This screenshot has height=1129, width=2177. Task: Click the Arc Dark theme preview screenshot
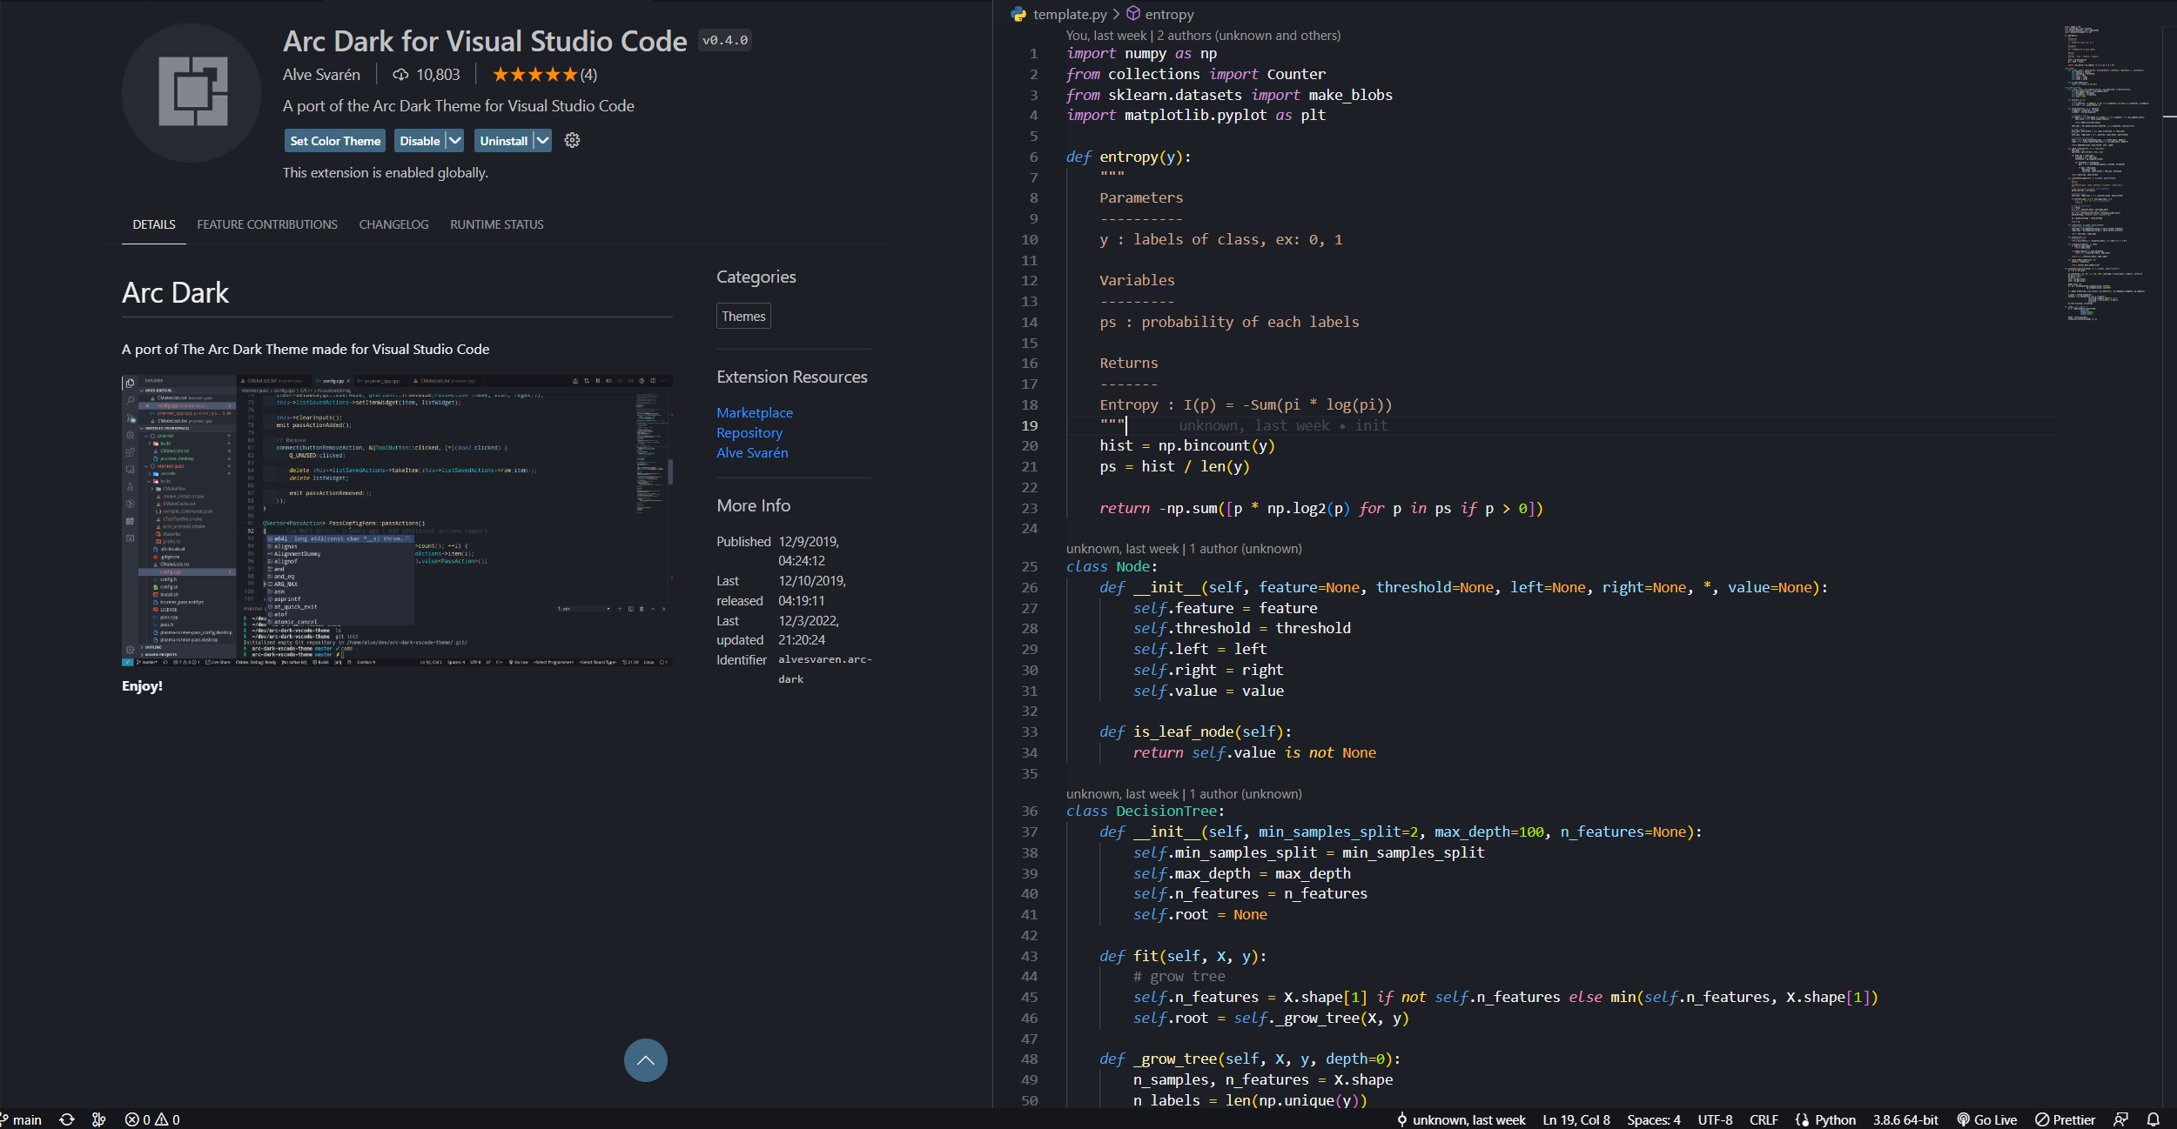397,520
